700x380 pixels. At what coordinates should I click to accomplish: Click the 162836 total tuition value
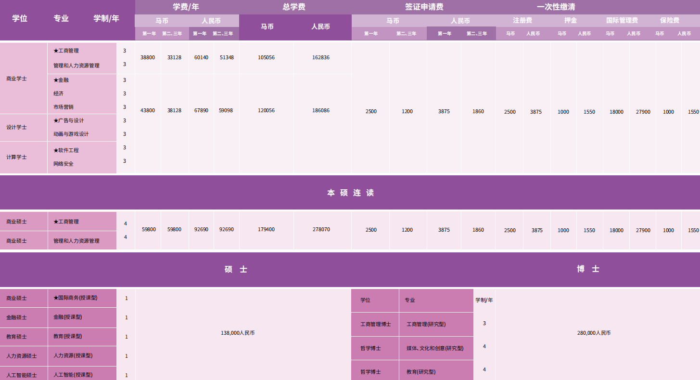click(321, 57)
